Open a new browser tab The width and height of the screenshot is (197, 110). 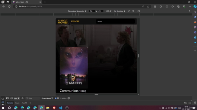click(45, 2)
